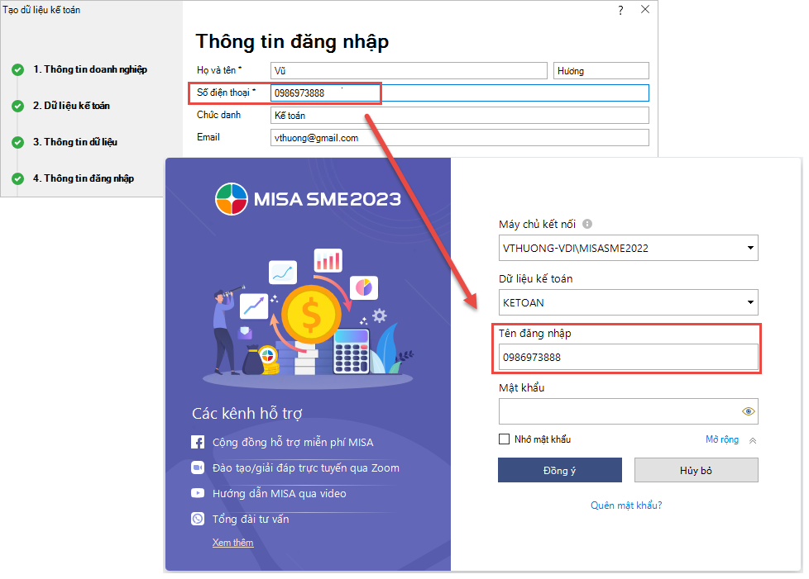Open the Quên mật khẩu? link

coord(626,505)
